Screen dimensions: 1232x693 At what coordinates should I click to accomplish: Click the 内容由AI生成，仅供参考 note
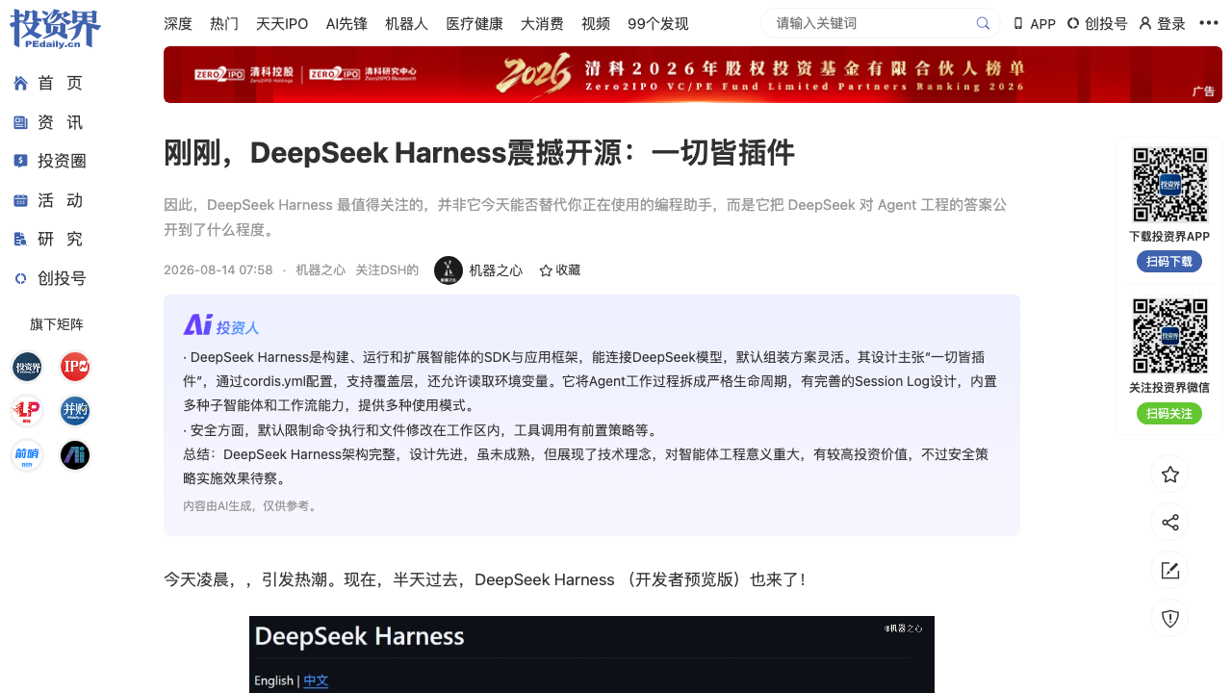click(x=250, y=505)
